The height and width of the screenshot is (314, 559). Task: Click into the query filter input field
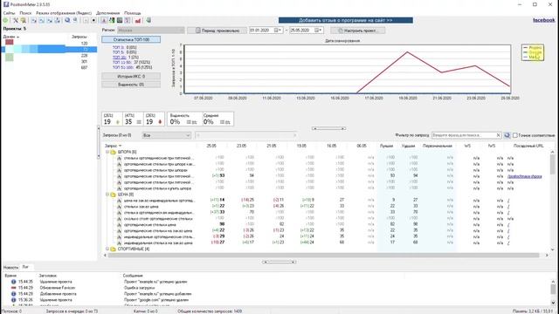tap(464, 135)
